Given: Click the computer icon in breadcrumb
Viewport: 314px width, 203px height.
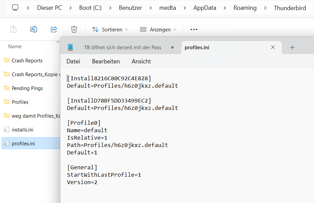Looking at the screenshot, I should tap(15, 7).
